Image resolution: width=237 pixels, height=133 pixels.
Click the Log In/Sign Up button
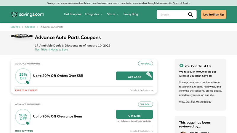(x=213, y=14)
